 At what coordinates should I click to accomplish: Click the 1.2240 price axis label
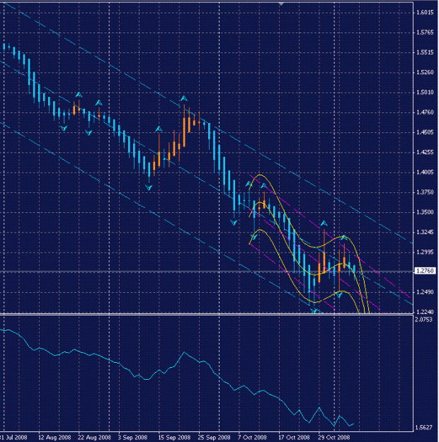[x=425, y=312]
